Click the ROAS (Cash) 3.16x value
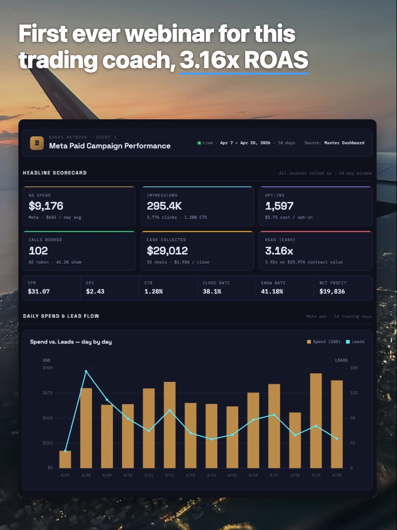 pos(279,251)
